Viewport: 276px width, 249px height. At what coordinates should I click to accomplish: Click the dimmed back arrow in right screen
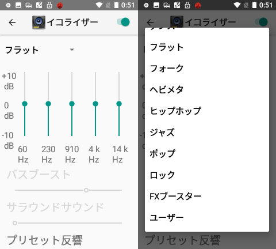click(x=150, y=22)
